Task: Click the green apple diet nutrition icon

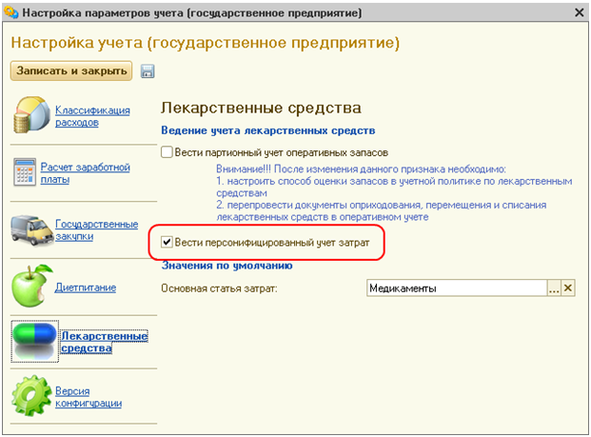Action: (x=30, y=285)
